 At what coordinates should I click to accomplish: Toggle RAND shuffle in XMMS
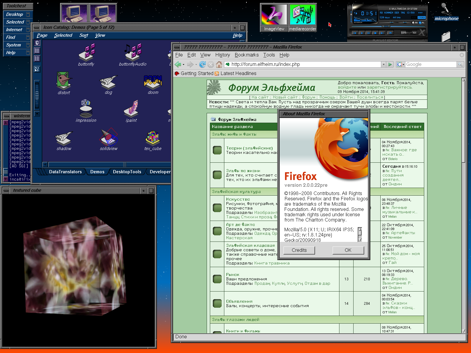point(405,32)
